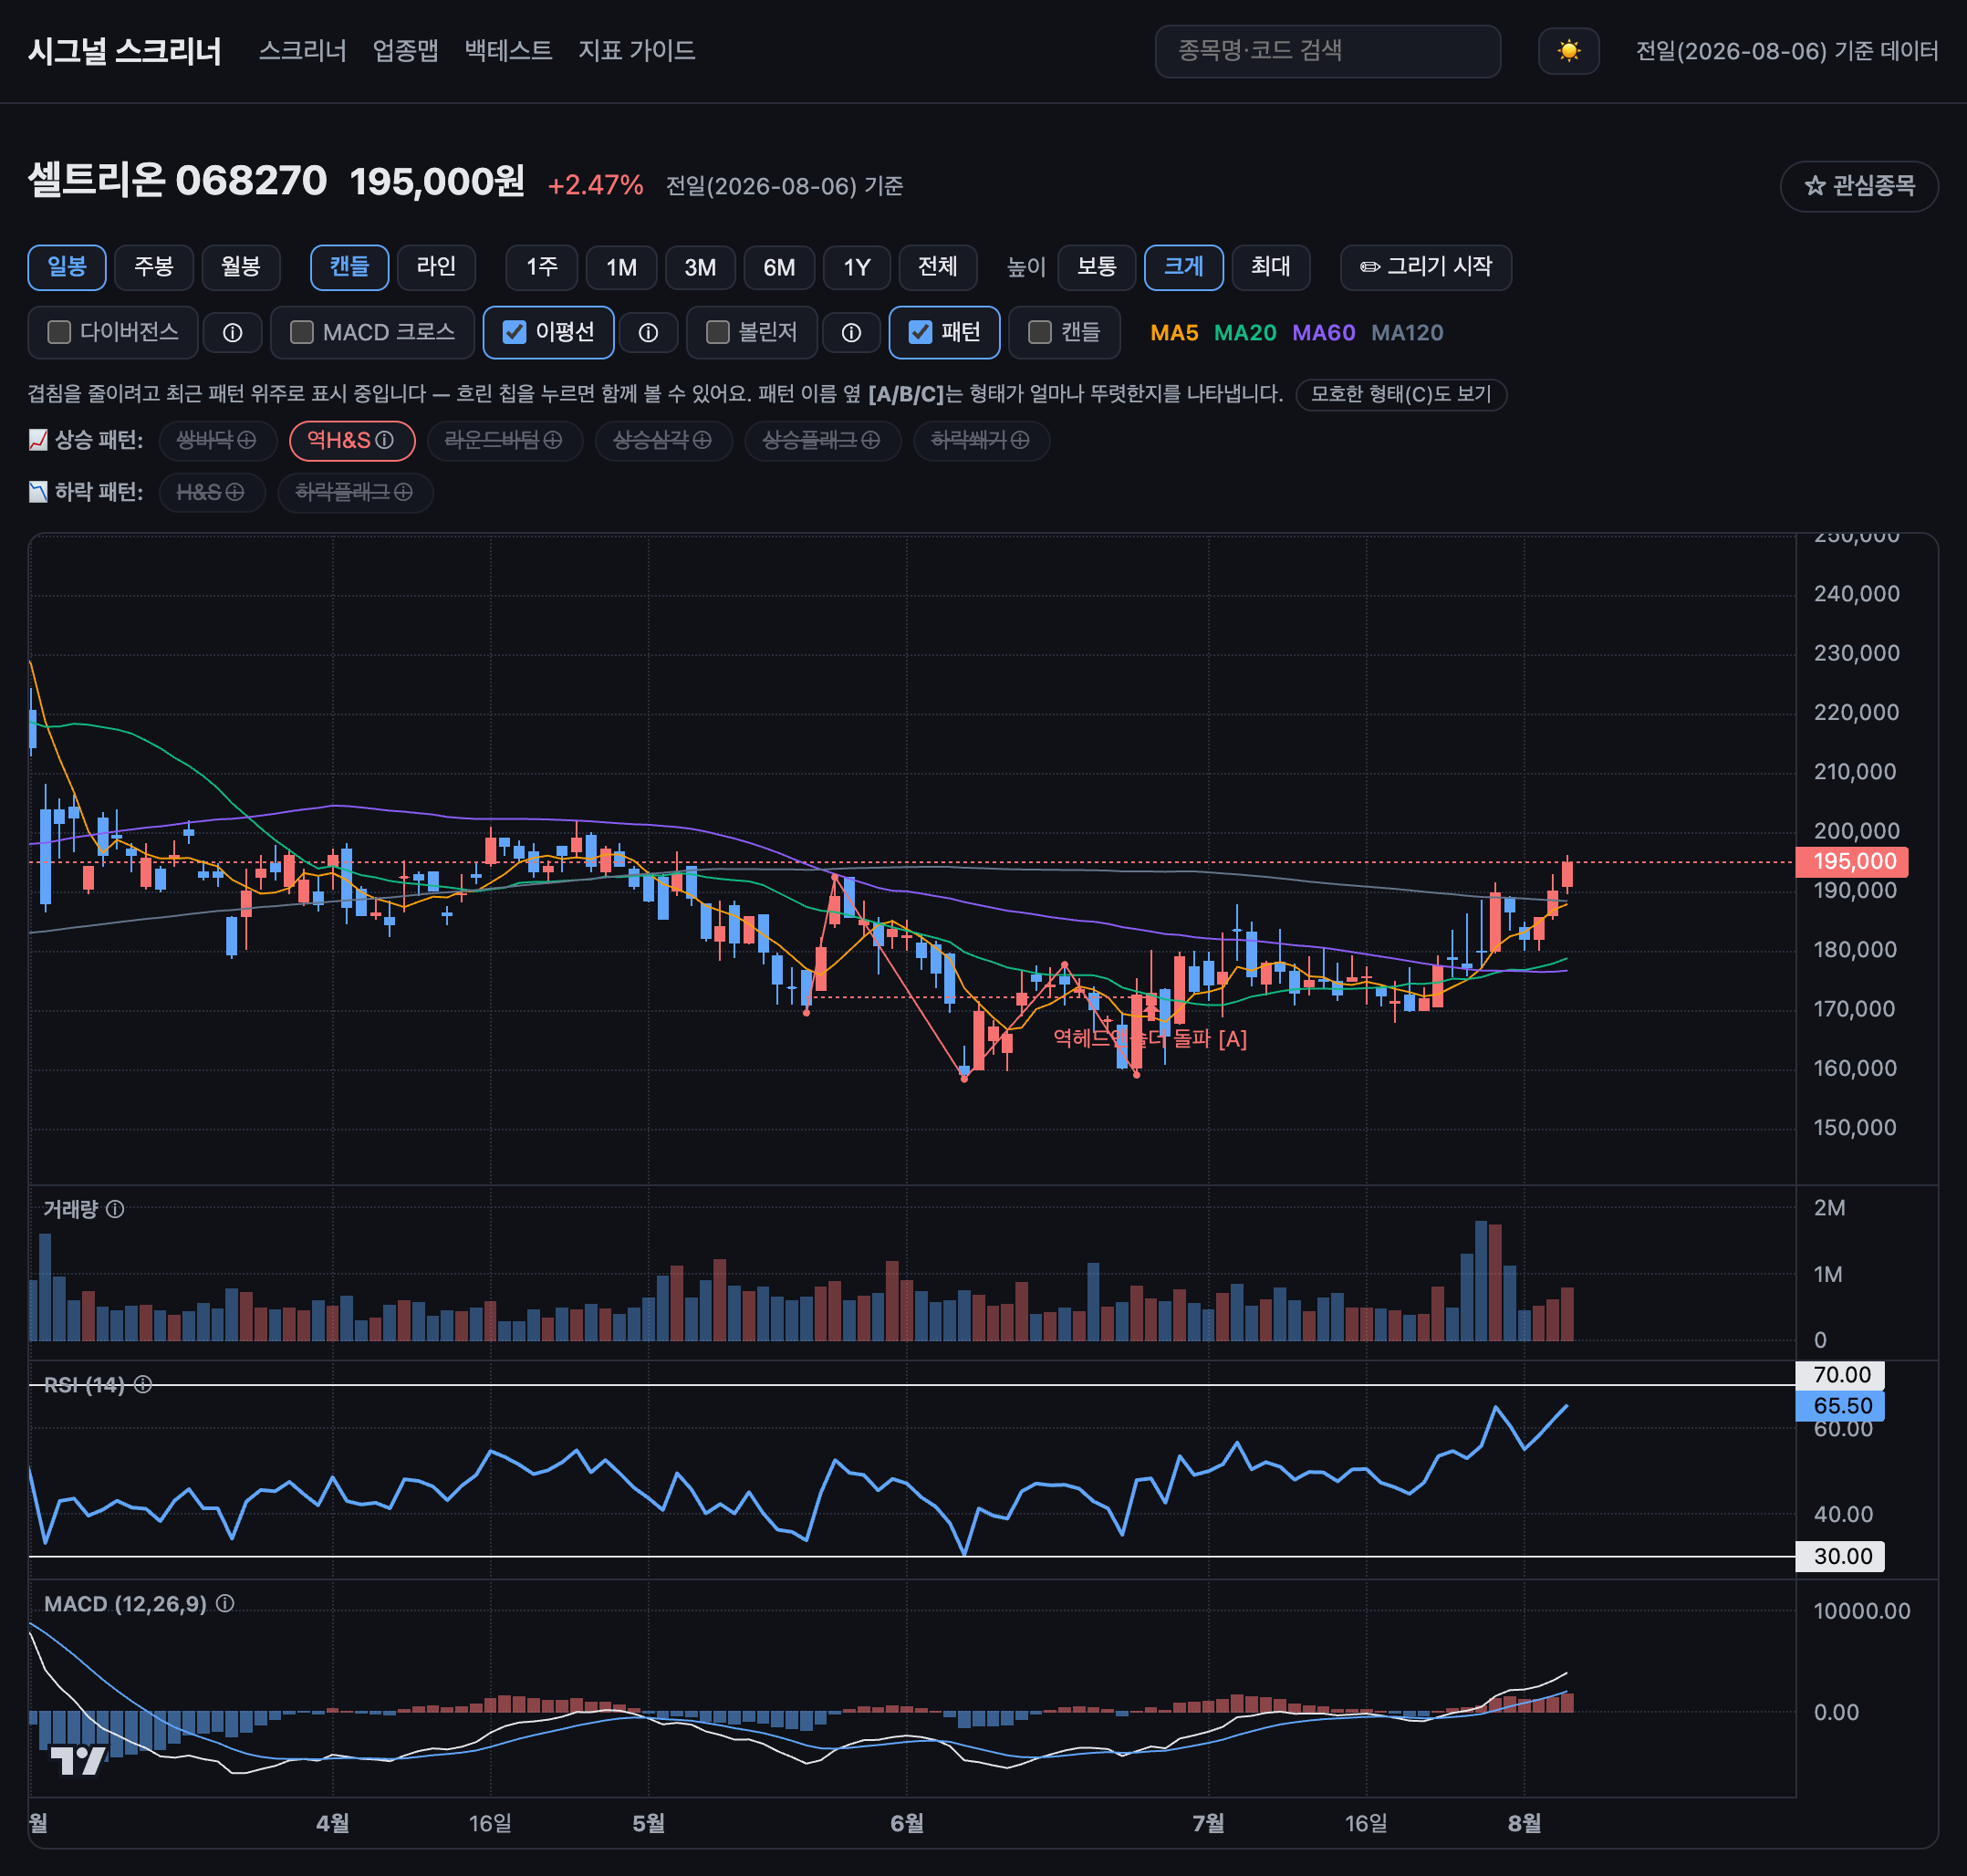Screen dimensions: 1967x1876
Task: Show the 거래량 info tooltip icon
Action: 115,1209
